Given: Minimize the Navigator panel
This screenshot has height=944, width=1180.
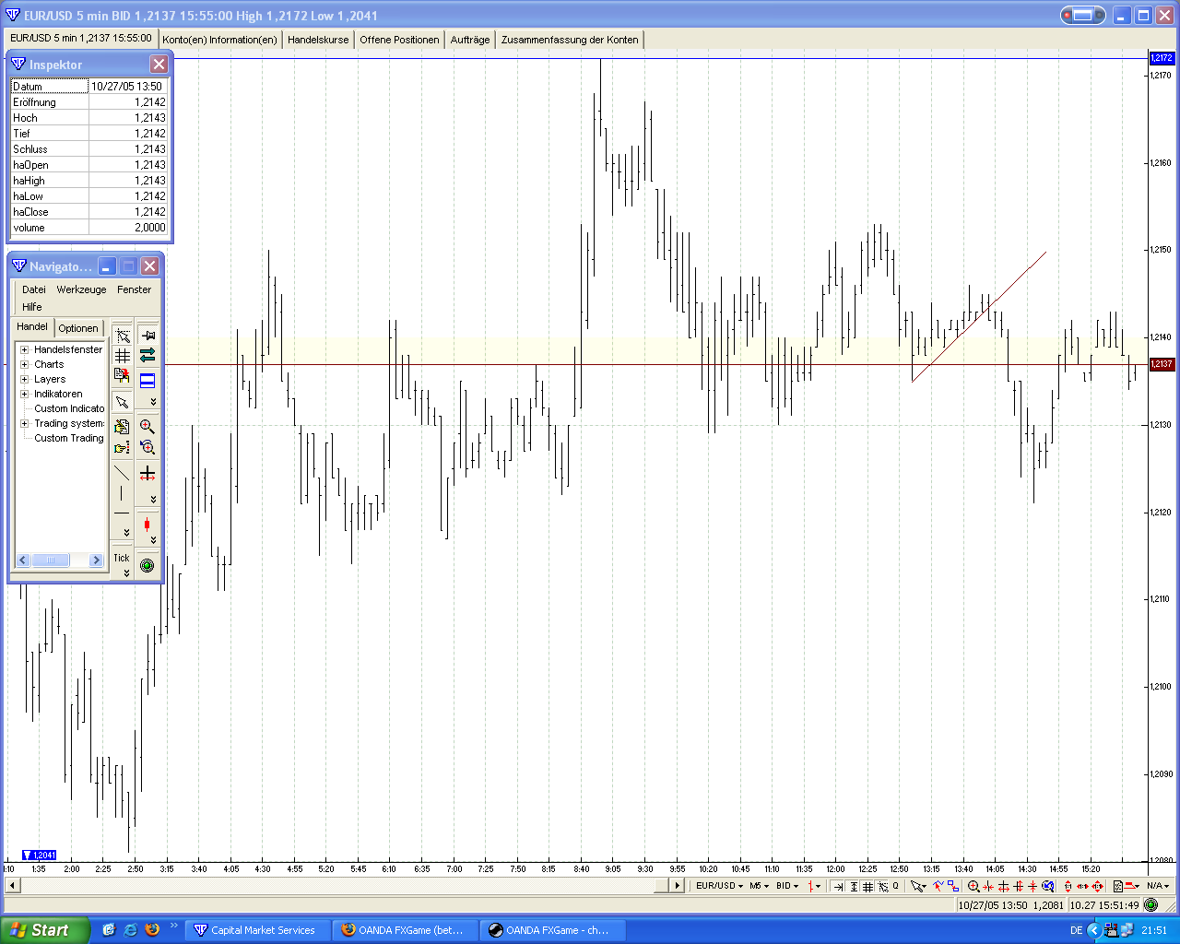Looking at the screenshot, I should (x=107, y=266).
